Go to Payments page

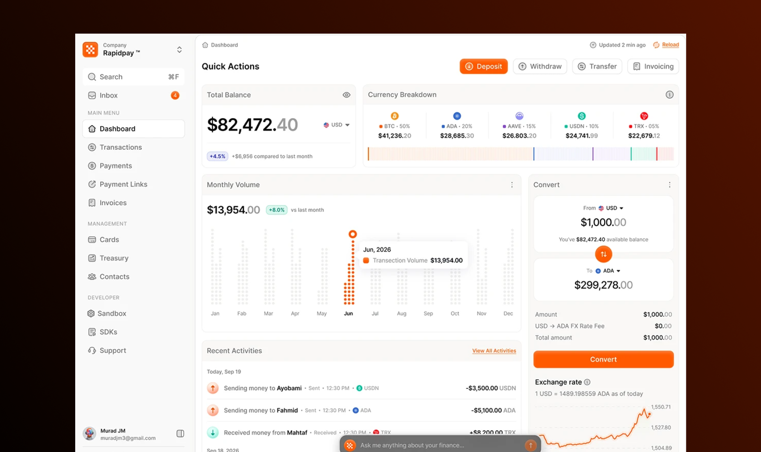coord(134,165)
